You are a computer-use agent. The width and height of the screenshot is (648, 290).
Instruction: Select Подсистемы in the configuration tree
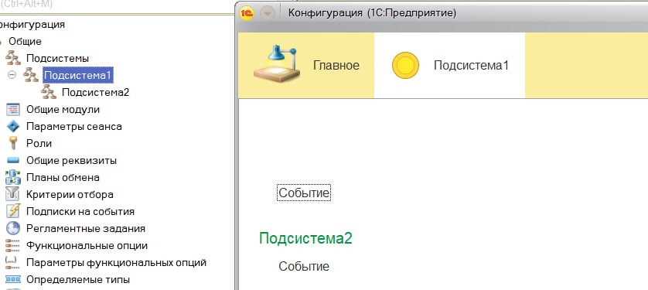tap(57, 58)
